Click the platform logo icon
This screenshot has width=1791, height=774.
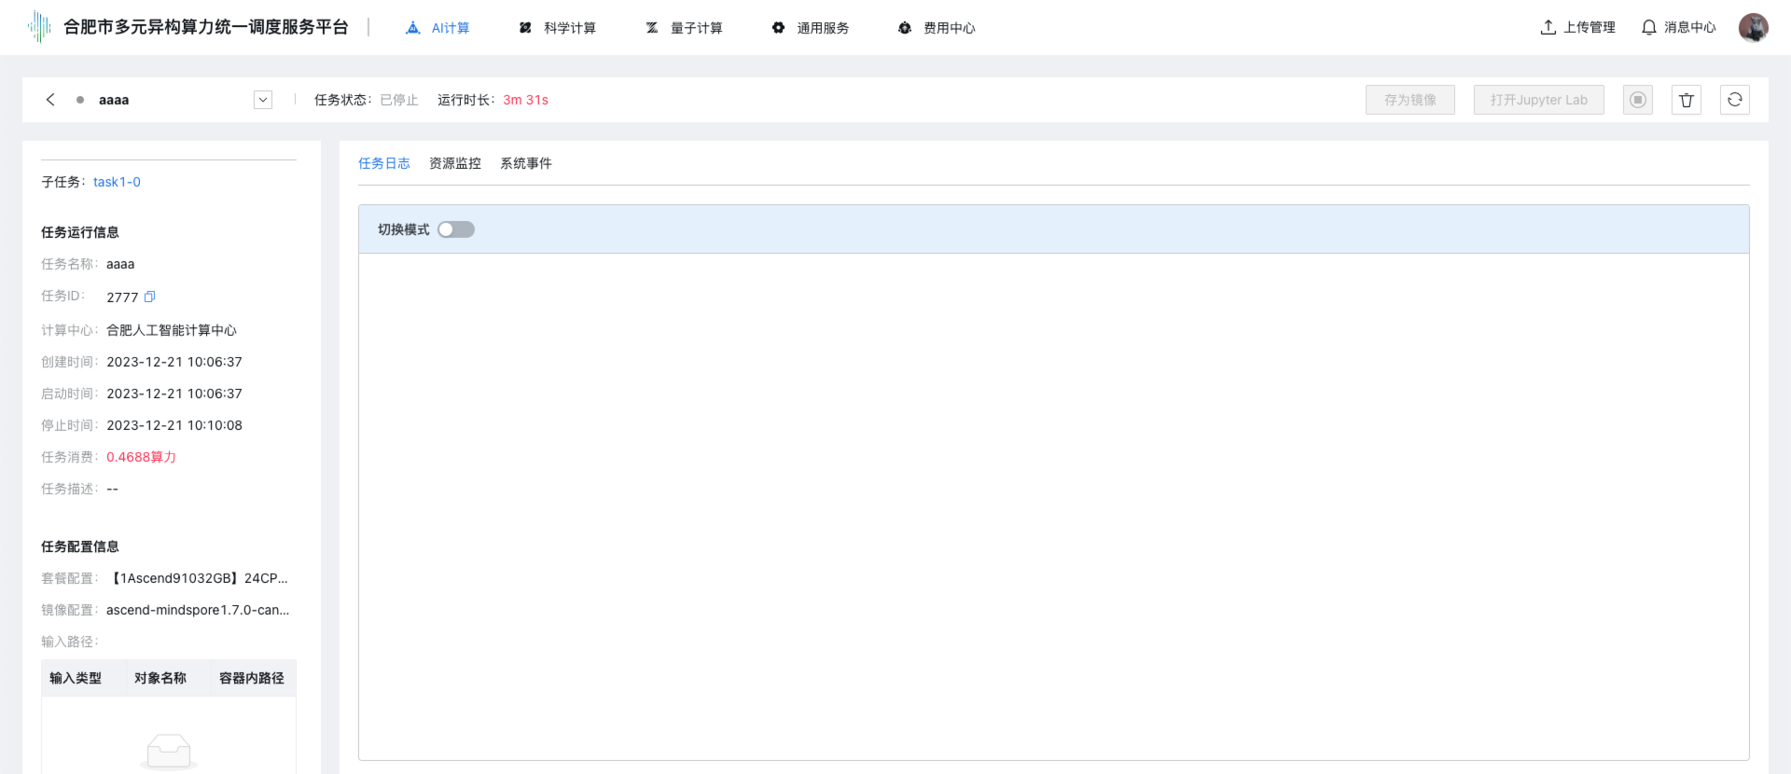click(x=39, y=27)
